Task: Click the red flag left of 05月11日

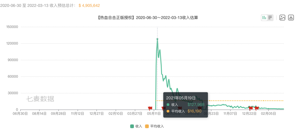Action: pyautogui.click(x=150, y=108)
